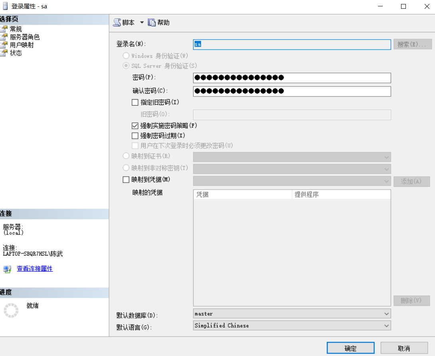The height and width of the screenshot is (356, 435).
Task: Enable 指定旧密码 checkbox
Action: 135,102
